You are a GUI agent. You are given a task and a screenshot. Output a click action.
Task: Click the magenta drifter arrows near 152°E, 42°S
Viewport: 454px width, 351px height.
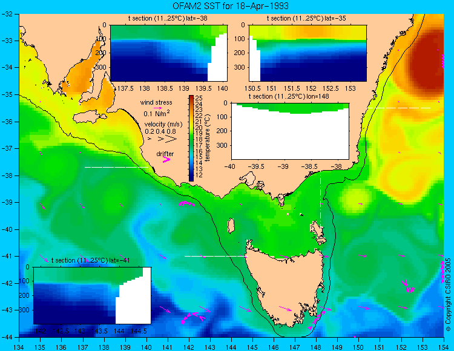[408, 286]
